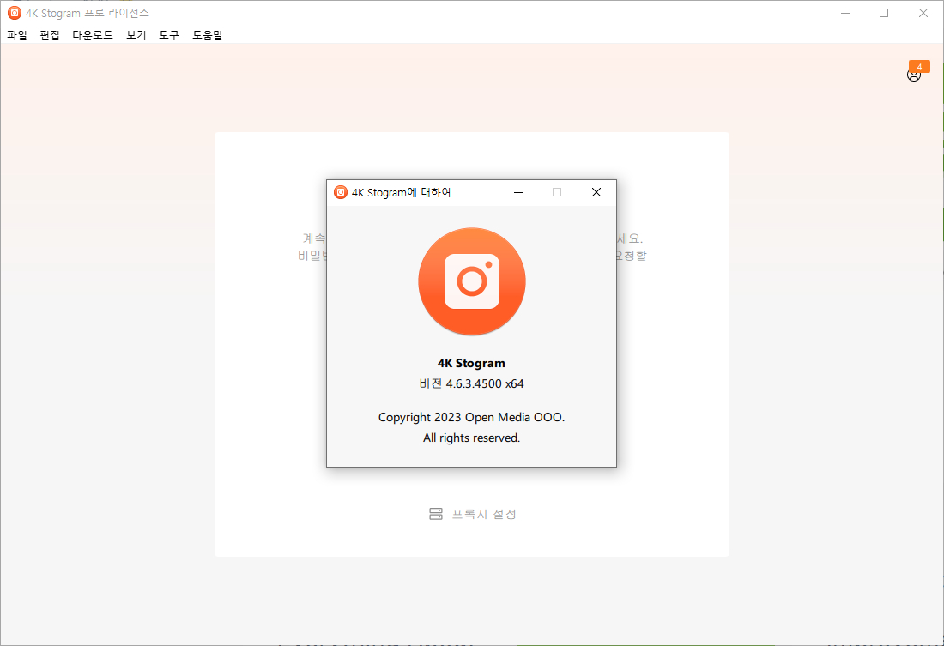Click the disabled maximize button in About dialog
The width and height of the screenshot is (944, 646).
[x=557, y=192]
